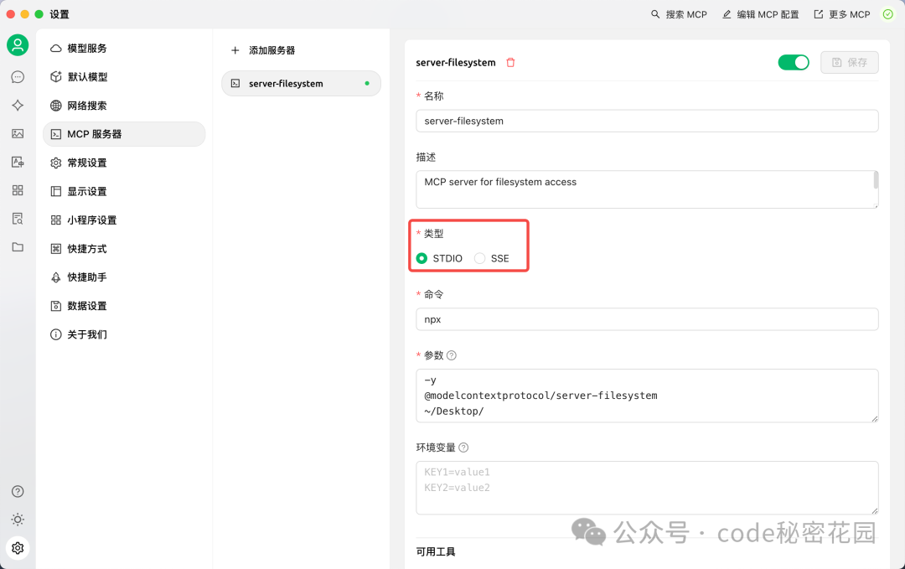Open the chat assistant sidebar icon

tap(18, 77)
